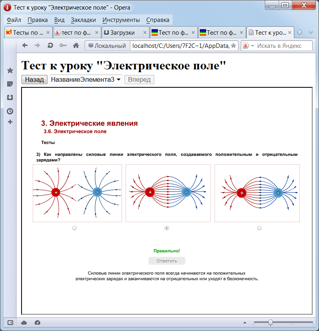Screen dimensions: 319x331
Task: Close the Загрузки tab
Action: tap(145, 33)
